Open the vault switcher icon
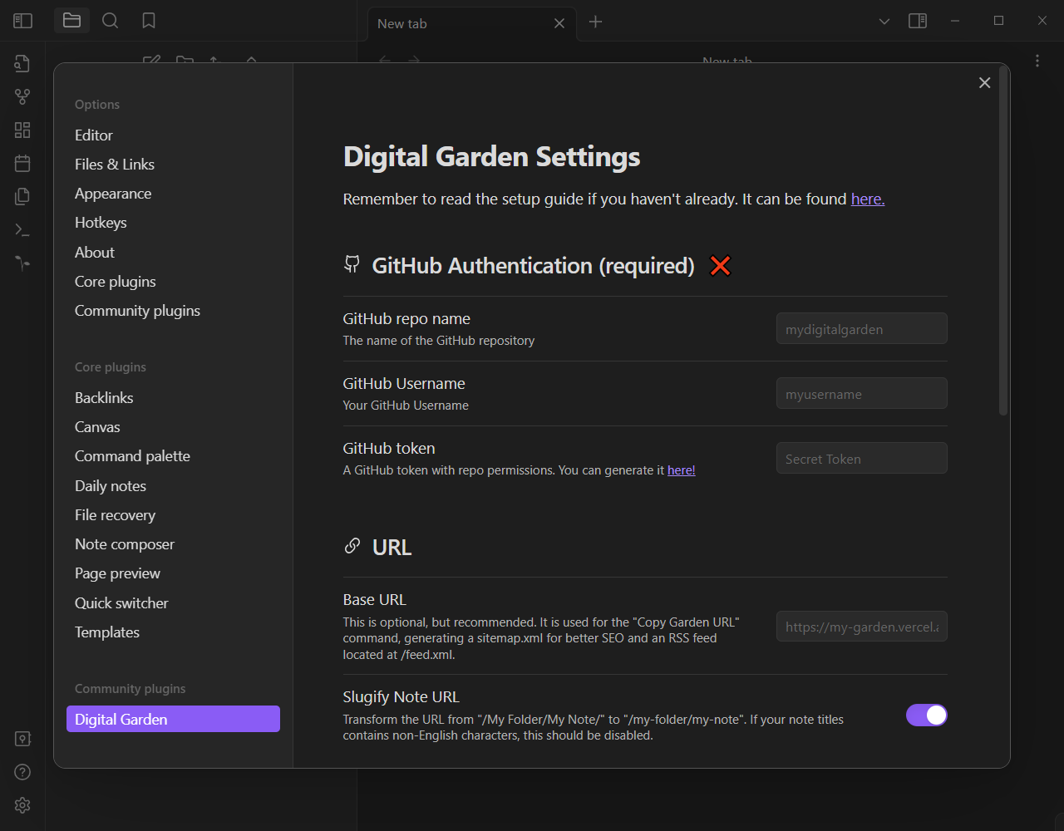1064x831 pixels. 22,738
